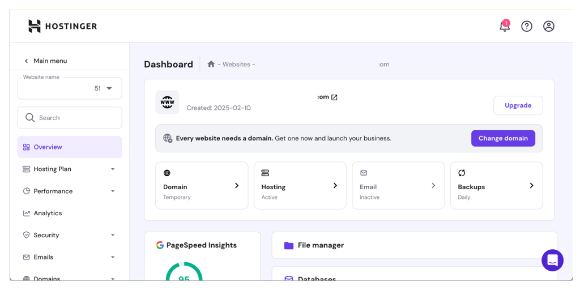The width and height of the screenshot is (580, 290).
Task: Expand the Hosting Plan submenu arrow
Action: (x=113, y=169)
